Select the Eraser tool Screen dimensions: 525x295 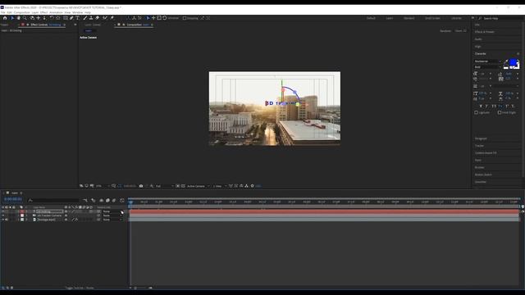(x=97, y=18)
